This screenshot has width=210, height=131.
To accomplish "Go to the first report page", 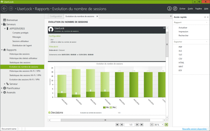I will 117,125.
